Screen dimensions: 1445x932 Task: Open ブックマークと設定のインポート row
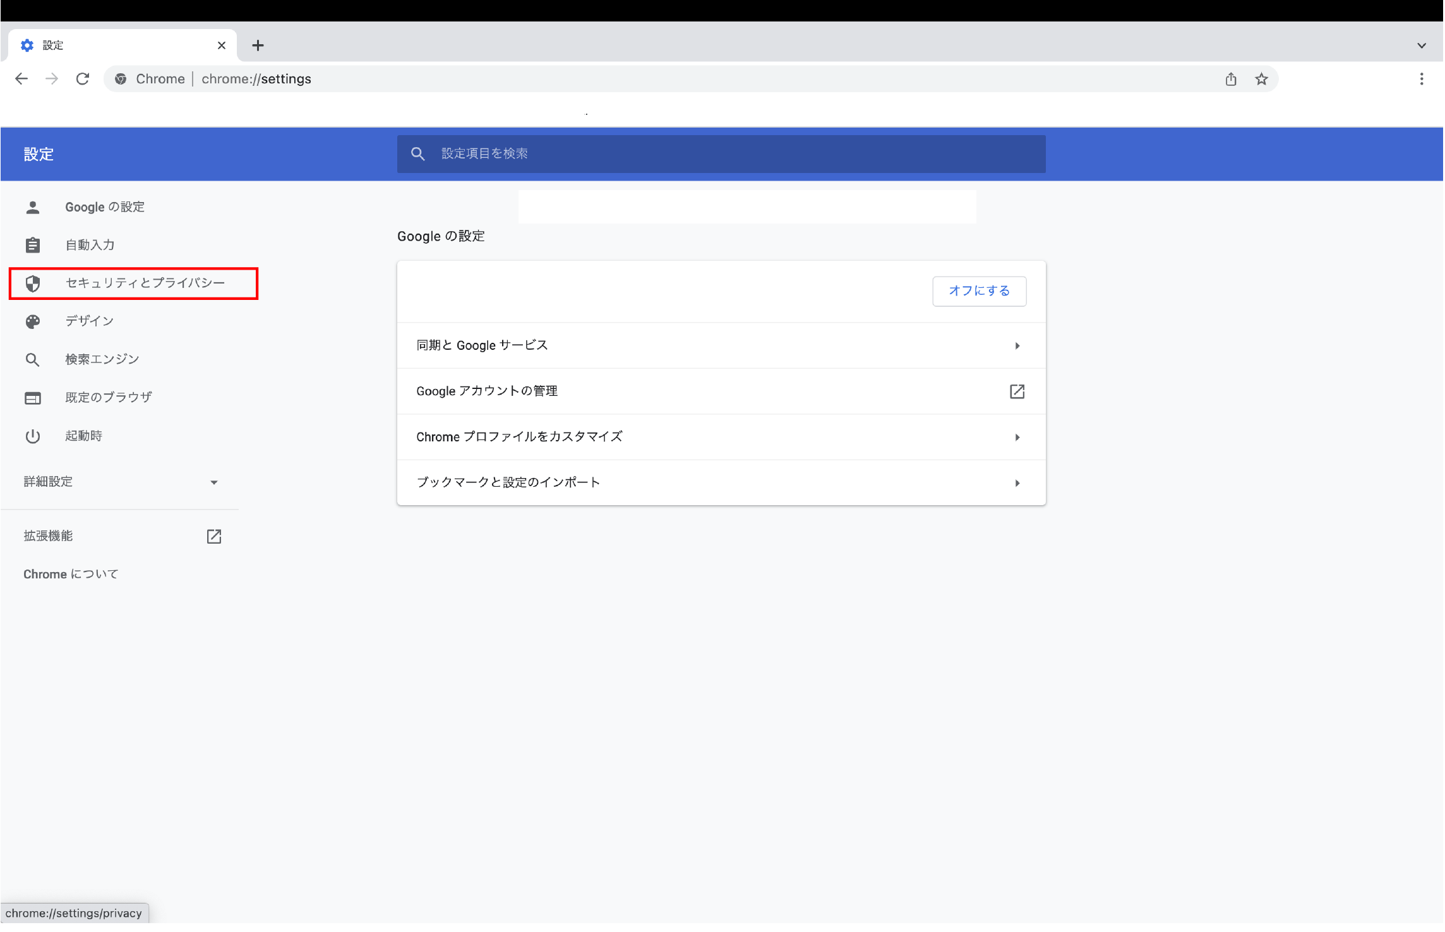pos(721,482)
